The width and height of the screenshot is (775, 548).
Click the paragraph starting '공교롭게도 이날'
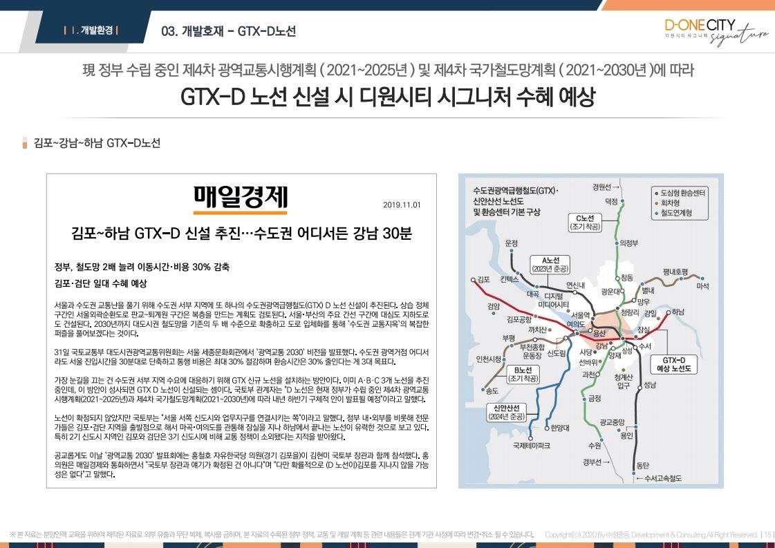[x=242, y=464]
